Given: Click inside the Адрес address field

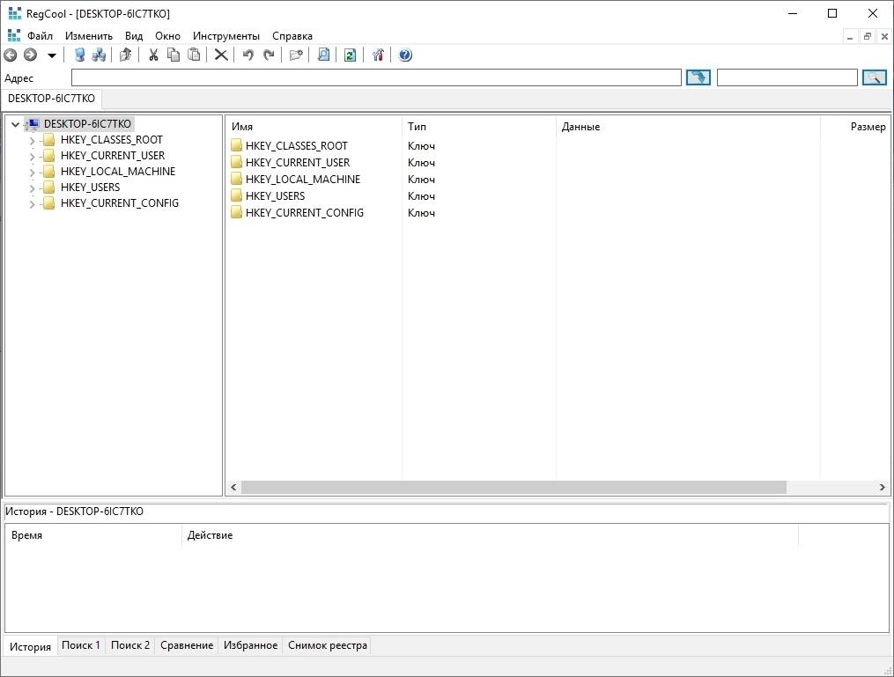Looking at the screenshot, I should [376, 77].
